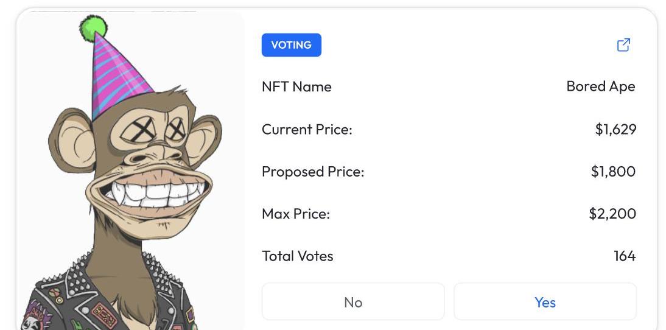
Task: Click the $2,200 max price value
Action: click(612, 214)
